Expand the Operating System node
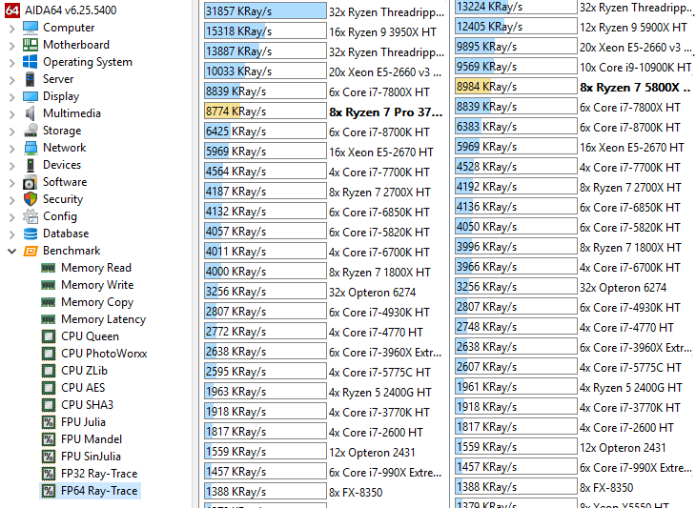The height and width of the screenshot is (508, 696). [12, 63]
